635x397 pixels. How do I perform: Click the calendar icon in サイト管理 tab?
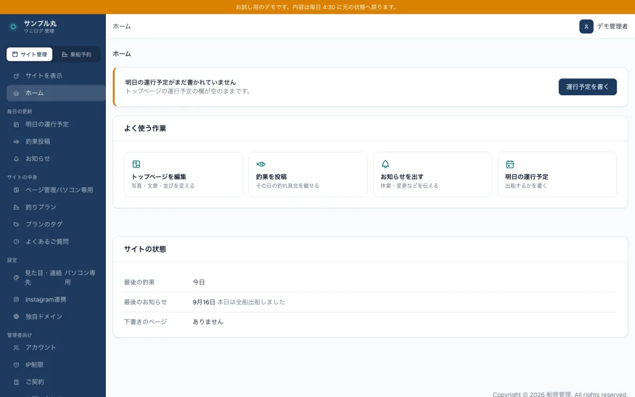pyautogui.click(x=15, y=54)
